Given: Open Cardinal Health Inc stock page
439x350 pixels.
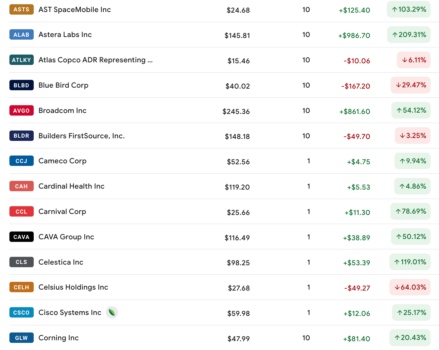Looking at the screenshot, I should [71, 186].
